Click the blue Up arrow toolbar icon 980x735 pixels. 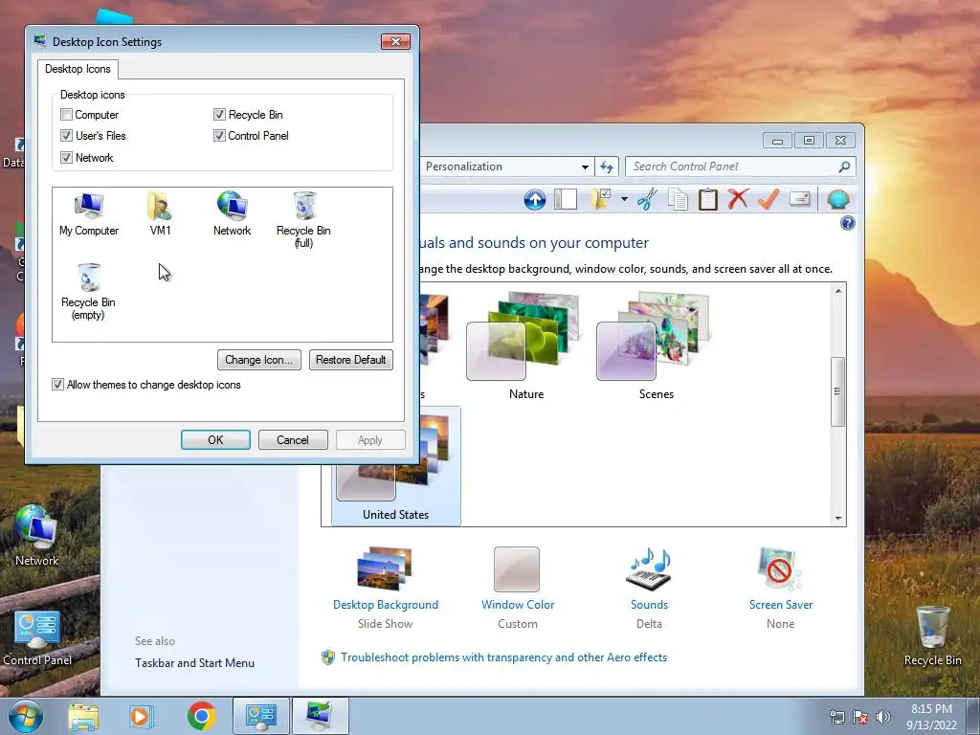[x=534, y=200]
